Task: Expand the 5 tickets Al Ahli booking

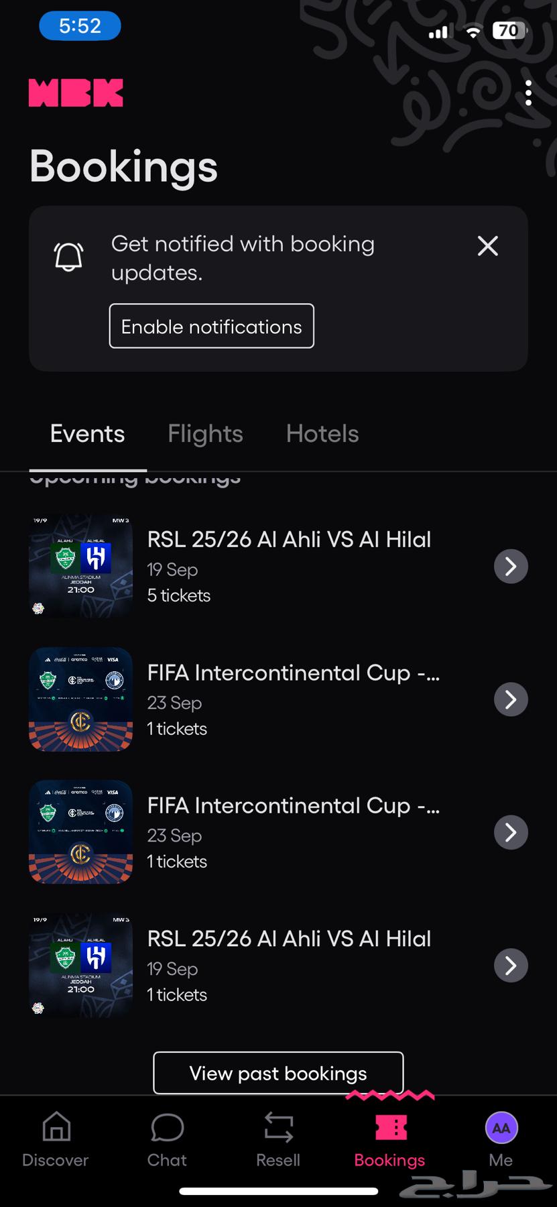Action: click(511, 567)
